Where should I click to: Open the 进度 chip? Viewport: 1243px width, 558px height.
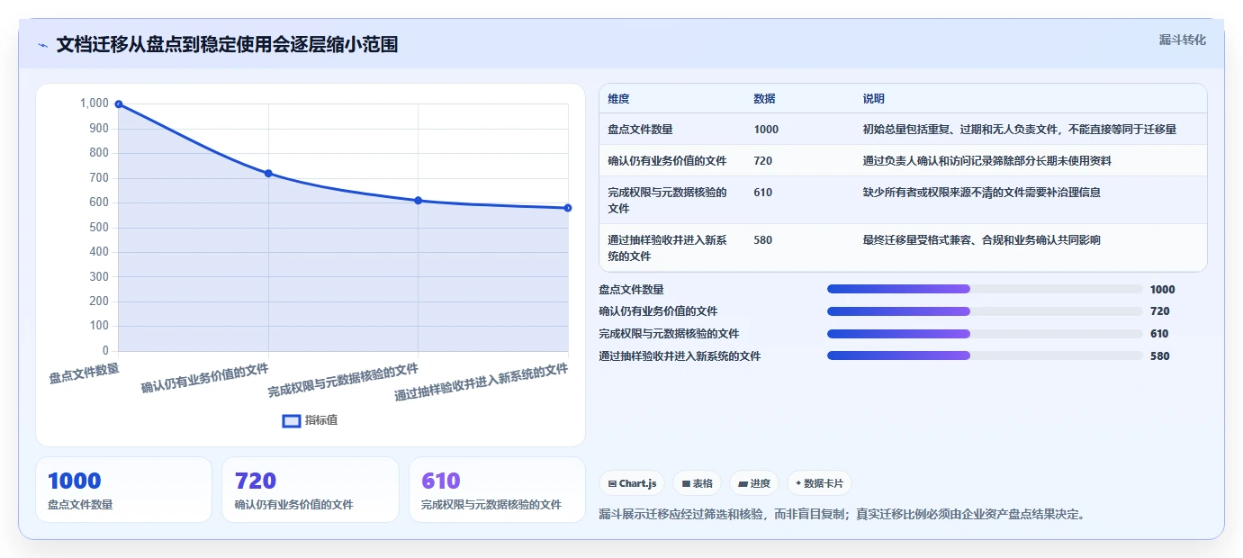click(754, 483)
